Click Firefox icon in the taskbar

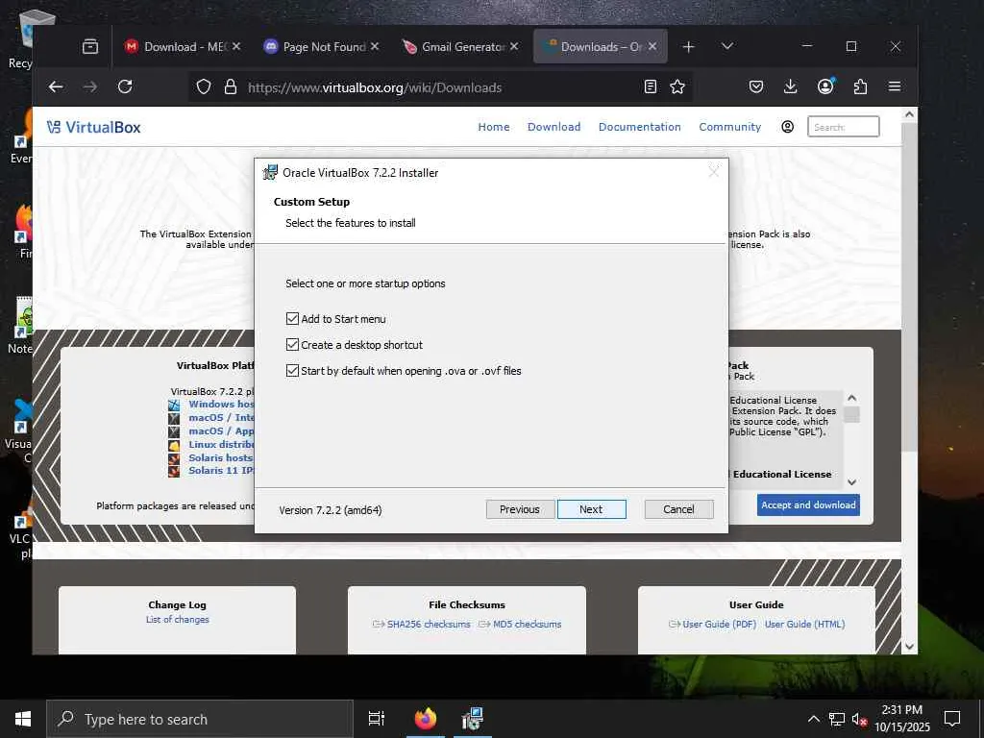(426, 719)
